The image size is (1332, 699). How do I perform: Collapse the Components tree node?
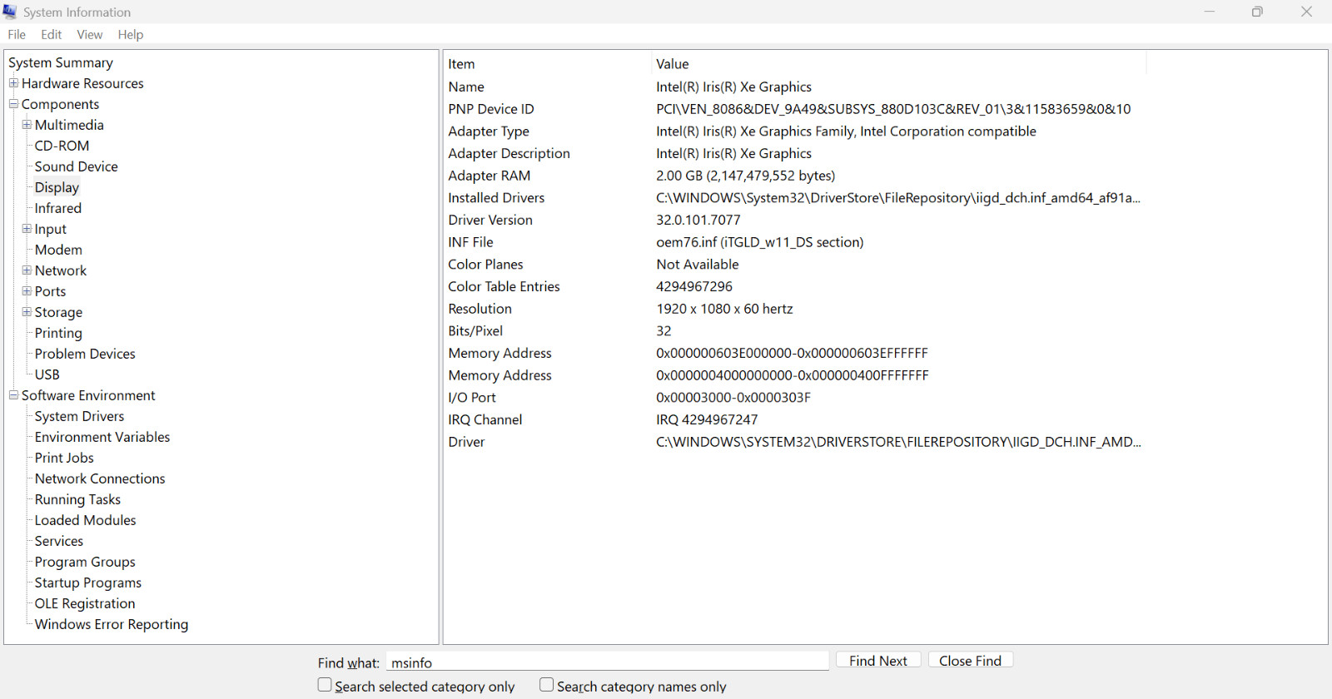[13, 104]
